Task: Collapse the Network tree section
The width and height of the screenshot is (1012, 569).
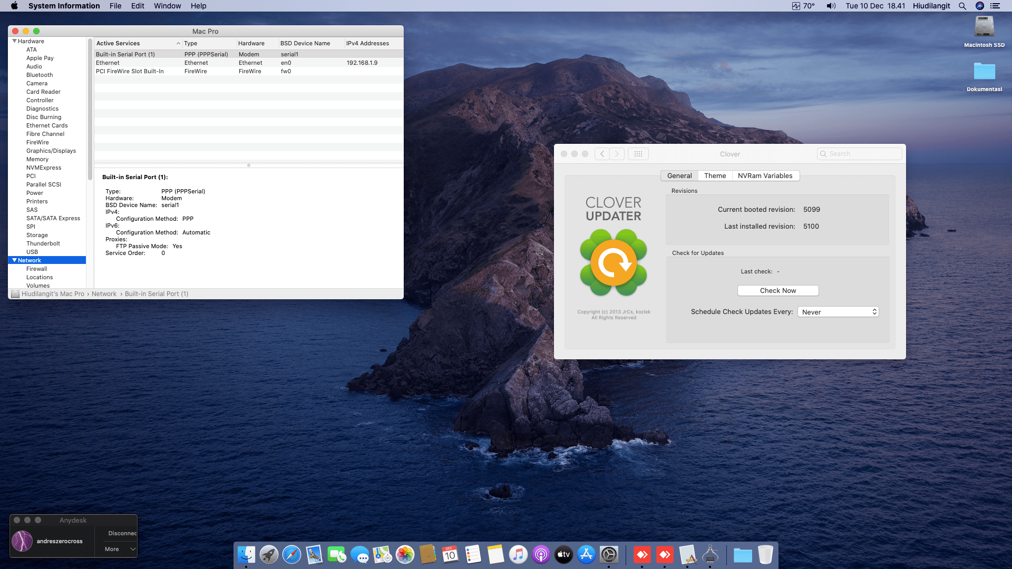Action: [14, 260]
